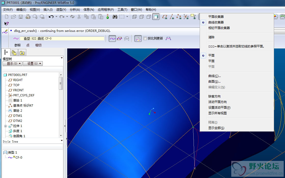The width and height of the screenshot is (285, 178).
Task: Open the favorites navigator tab
Action: click(x=22, y=53)
